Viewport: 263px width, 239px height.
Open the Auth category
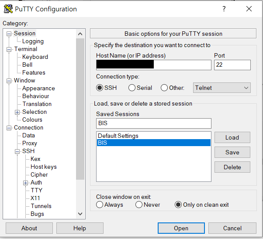(x=36, y=182)
